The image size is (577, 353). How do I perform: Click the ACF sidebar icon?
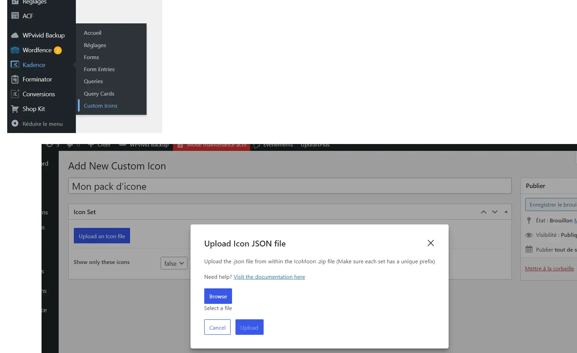(15, 16)
